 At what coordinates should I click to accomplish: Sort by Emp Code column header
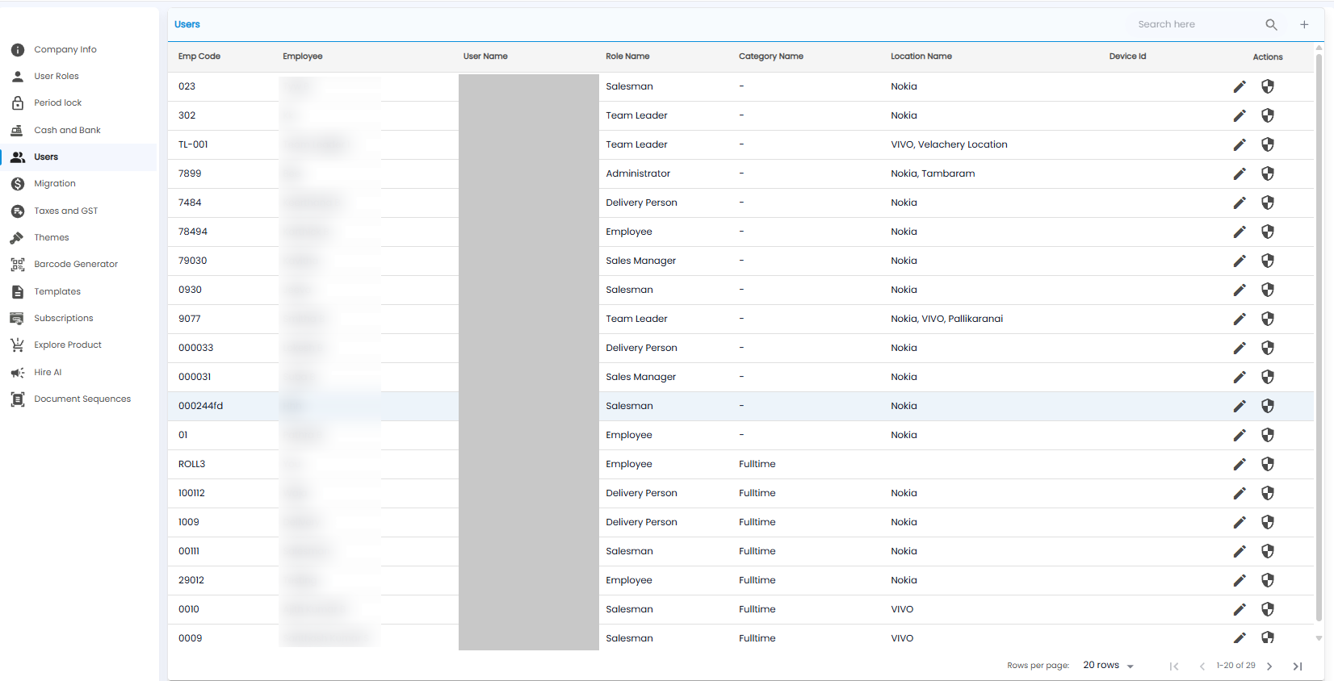[199, 56]
